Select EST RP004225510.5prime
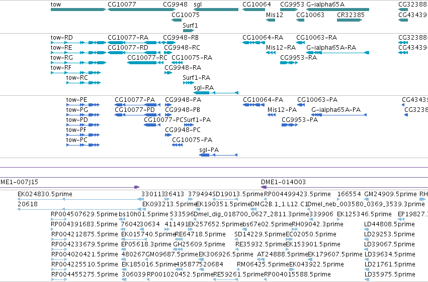Screen dimensions: 428x282 coord(59,269)
